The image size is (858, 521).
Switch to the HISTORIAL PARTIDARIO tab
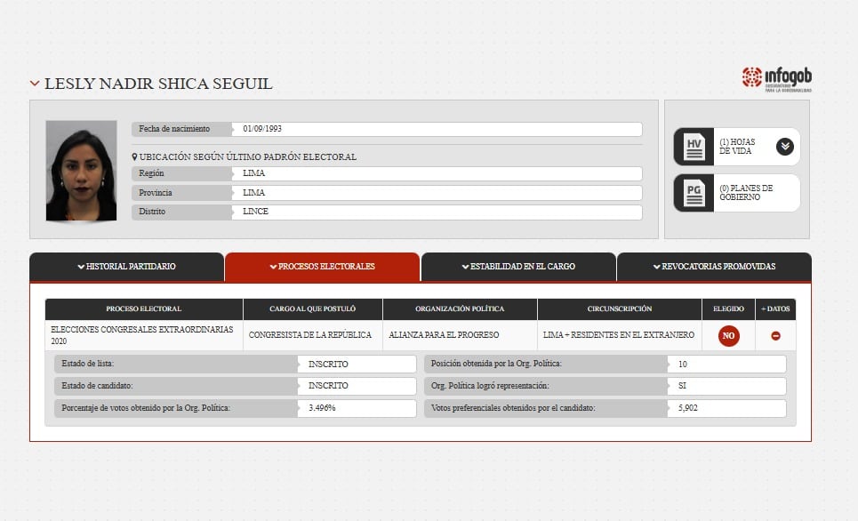[126, 266]
